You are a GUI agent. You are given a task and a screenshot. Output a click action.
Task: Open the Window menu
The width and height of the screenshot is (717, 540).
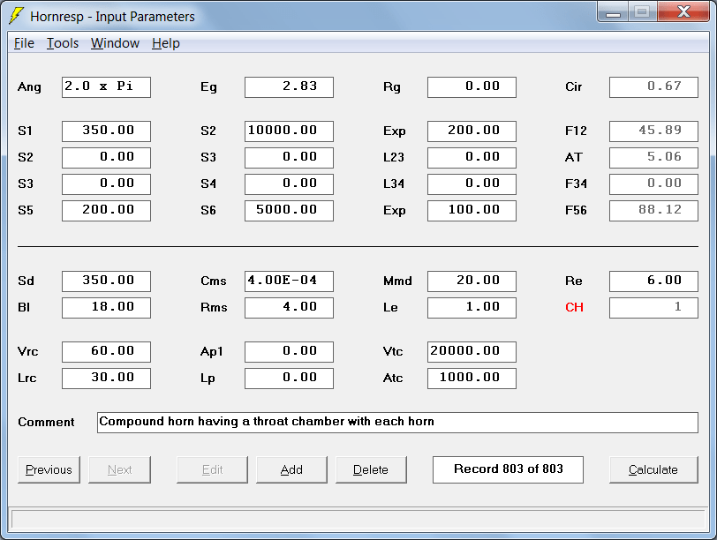coord(115,43)
